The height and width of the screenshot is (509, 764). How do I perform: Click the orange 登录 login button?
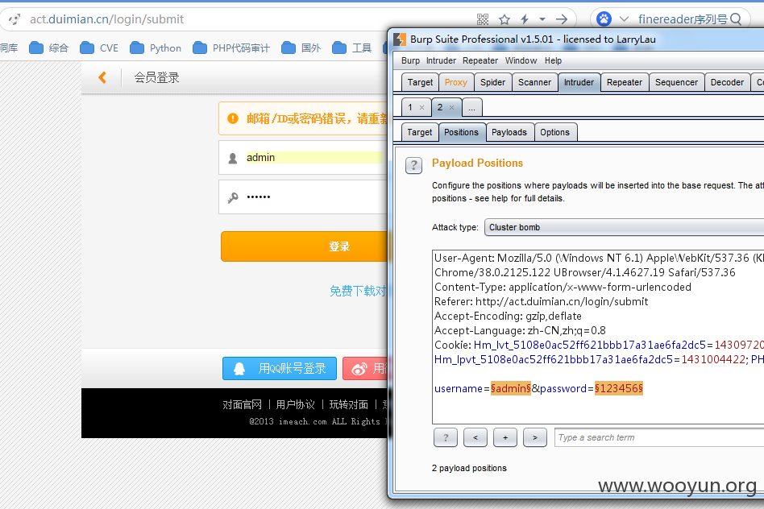[x=304, y=246]
